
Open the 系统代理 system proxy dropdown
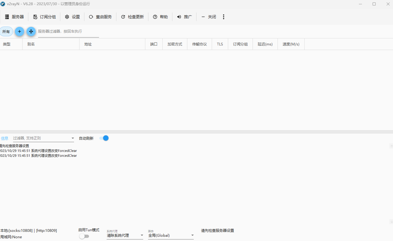[x=125, y=235]
